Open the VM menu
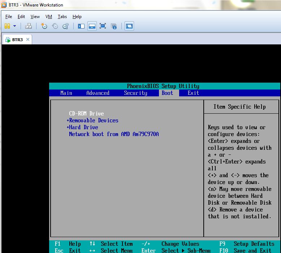281x253 pixels. (x=49, y=17)
